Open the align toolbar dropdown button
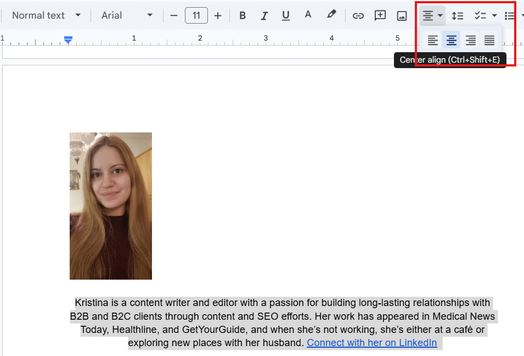 pyautogui.click(x=432, y=15)
